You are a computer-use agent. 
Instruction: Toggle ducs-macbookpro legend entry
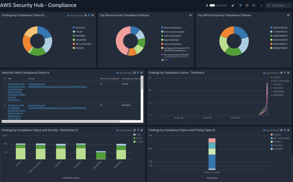[171, 28]
